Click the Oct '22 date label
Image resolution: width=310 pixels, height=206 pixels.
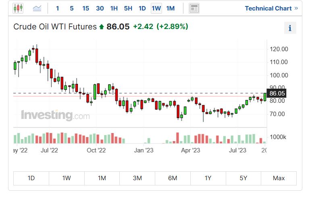(x=96, y=150)
